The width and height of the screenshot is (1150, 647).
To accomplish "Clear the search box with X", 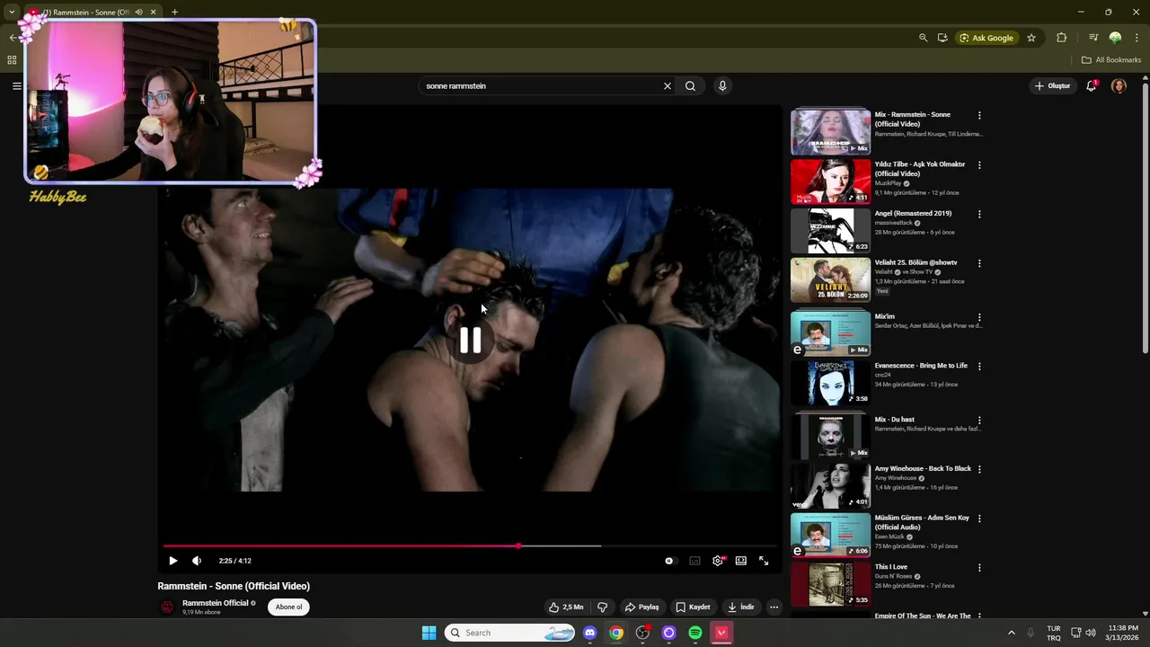I will pos(668,86).
